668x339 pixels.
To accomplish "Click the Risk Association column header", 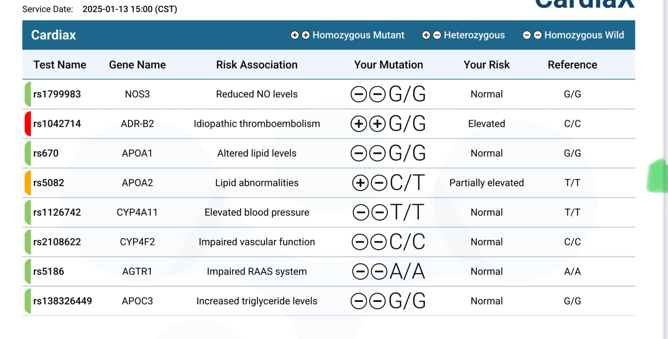I will point(257,65).
